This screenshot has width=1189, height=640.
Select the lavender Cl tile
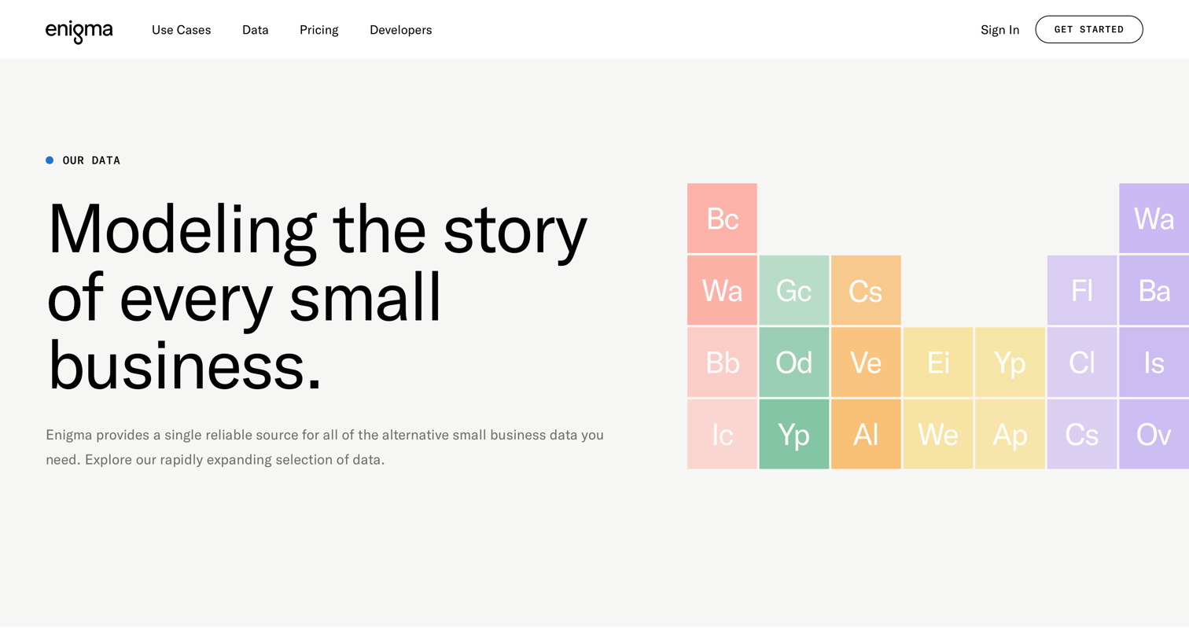click(x=1082, y=362)
